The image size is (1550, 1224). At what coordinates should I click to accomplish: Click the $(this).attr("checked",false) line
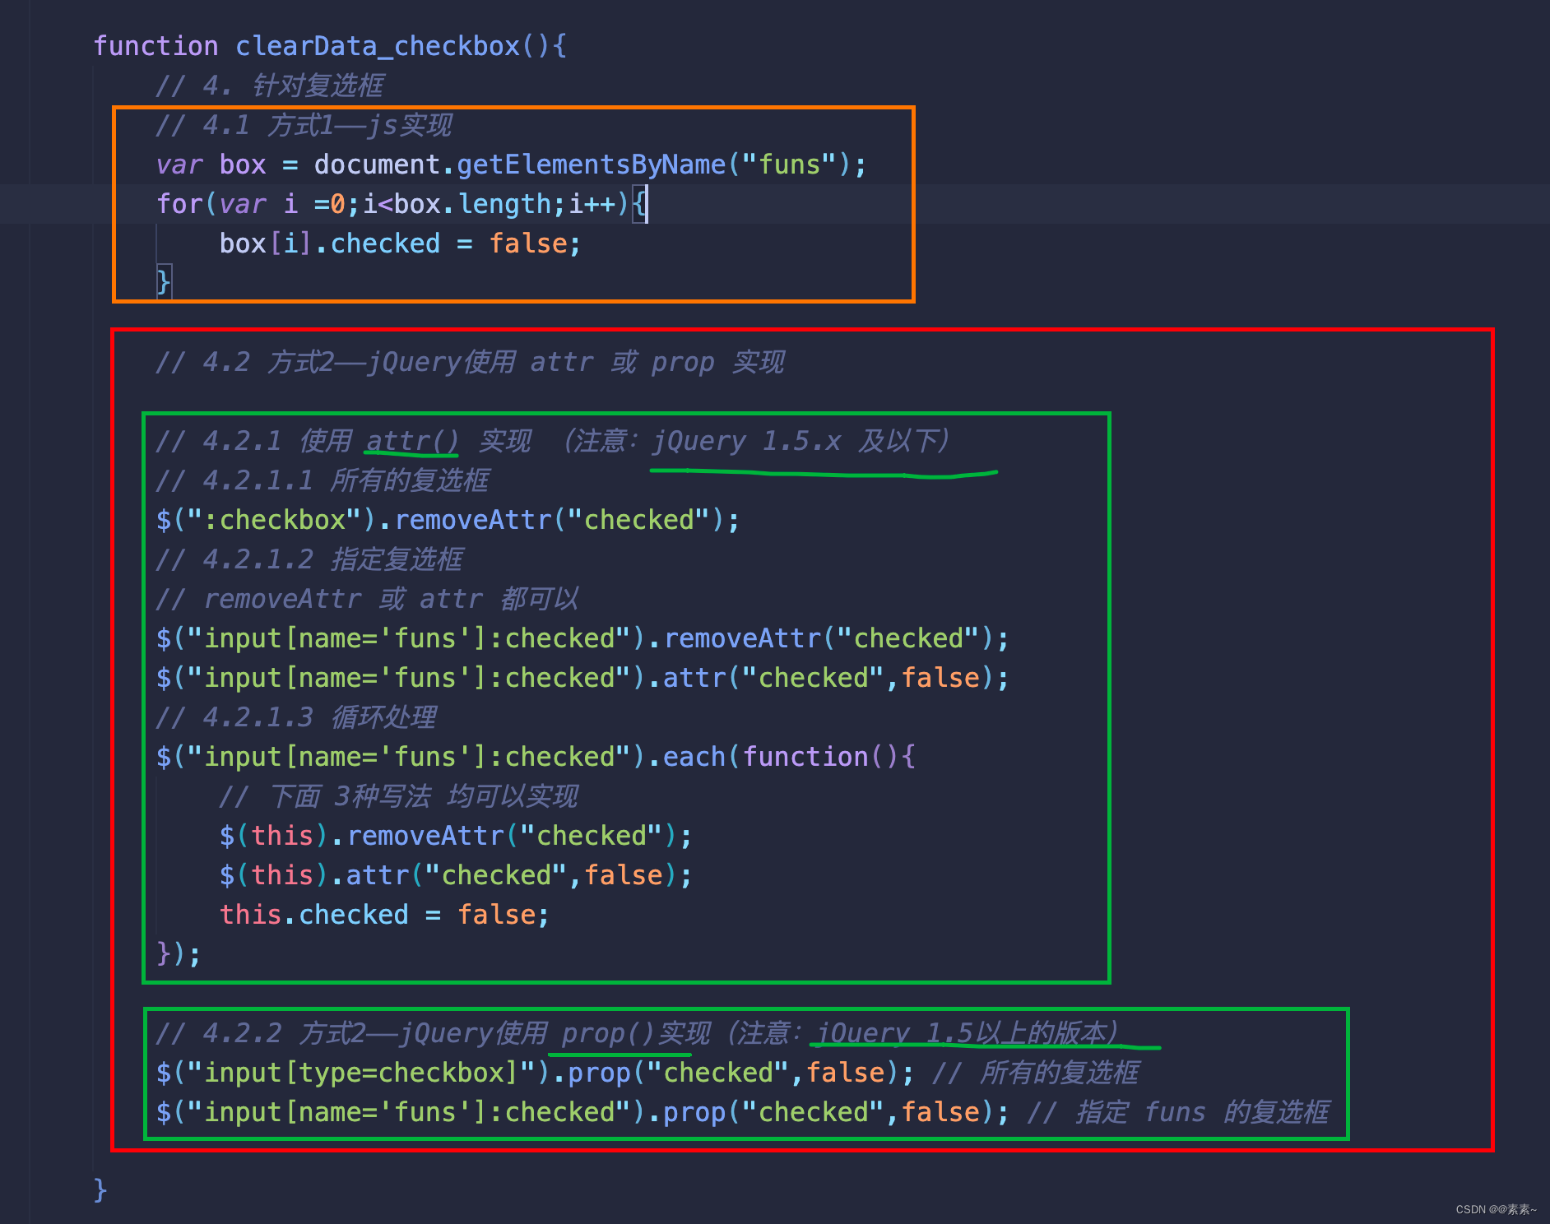pos(456,875)
